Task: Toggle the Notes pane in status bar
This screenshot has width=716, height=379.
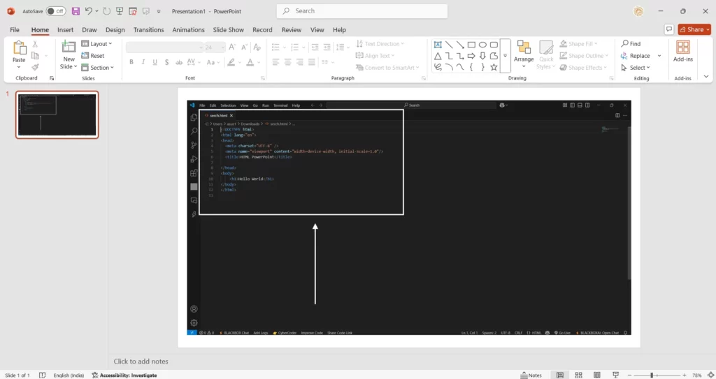Action: 531,375
